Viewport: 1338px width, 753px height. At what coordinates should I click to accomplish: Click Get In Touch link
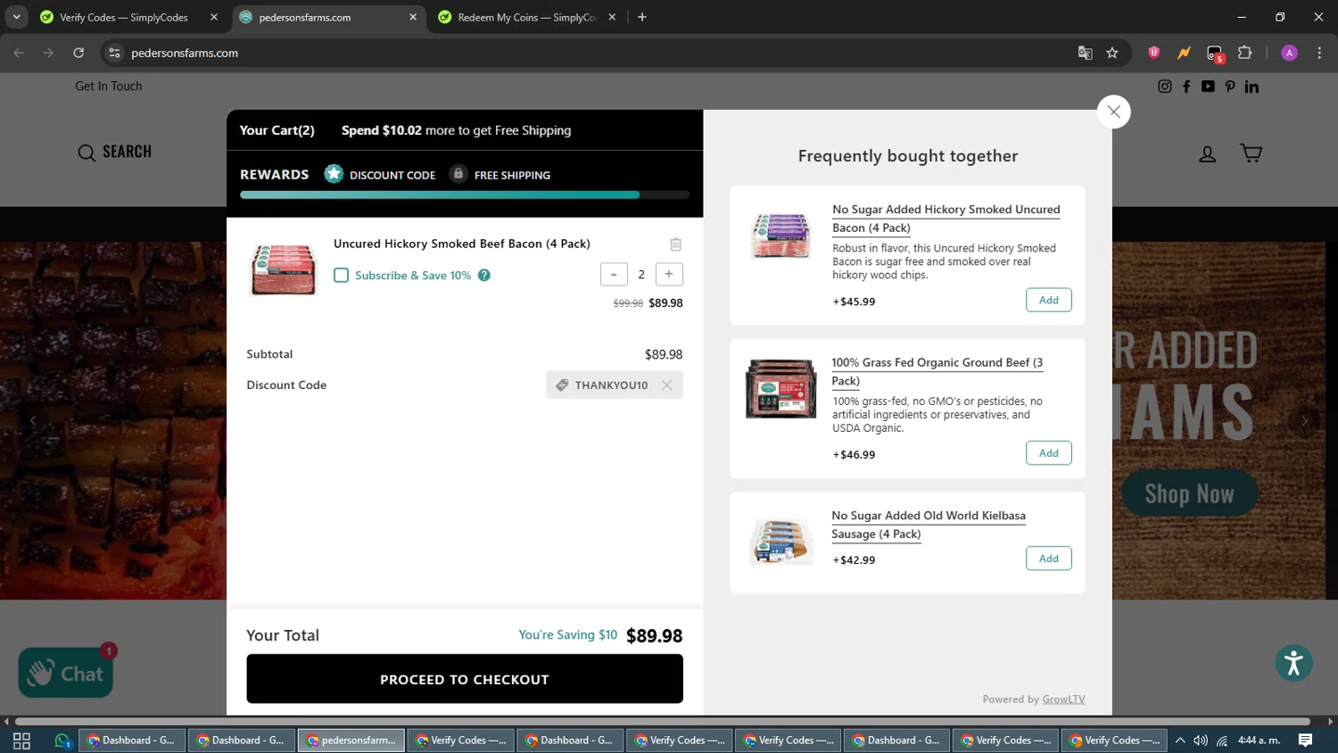(109, 87)
